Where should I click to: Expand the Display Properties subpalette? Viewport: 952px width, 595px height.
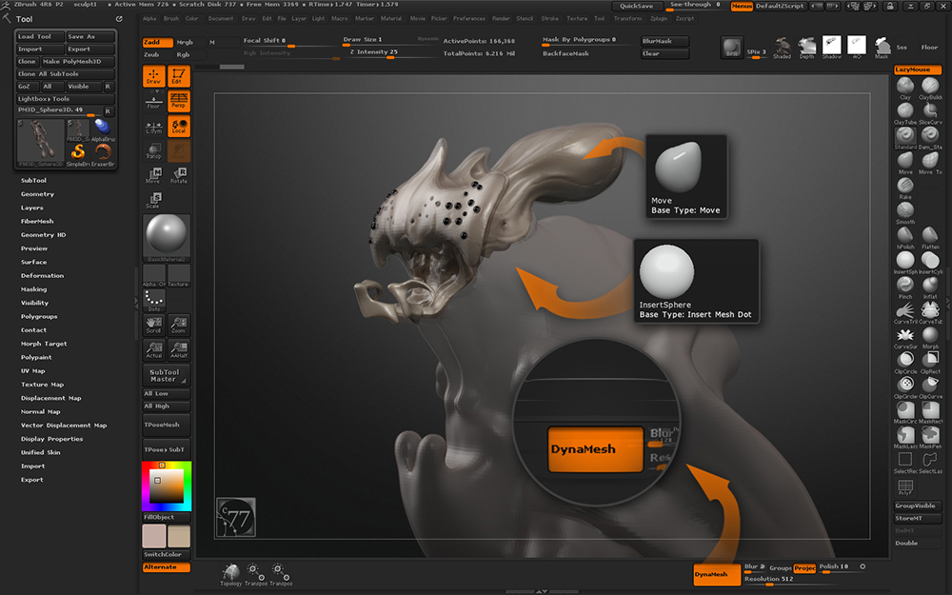click(51, 439)
